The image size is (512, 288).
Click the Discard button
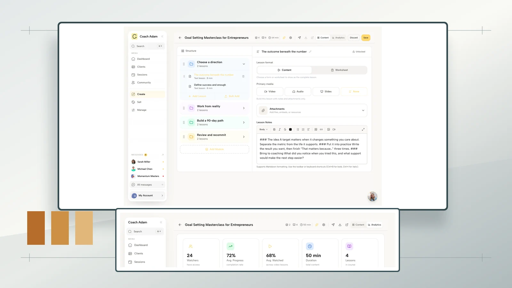tap(354, 38)
